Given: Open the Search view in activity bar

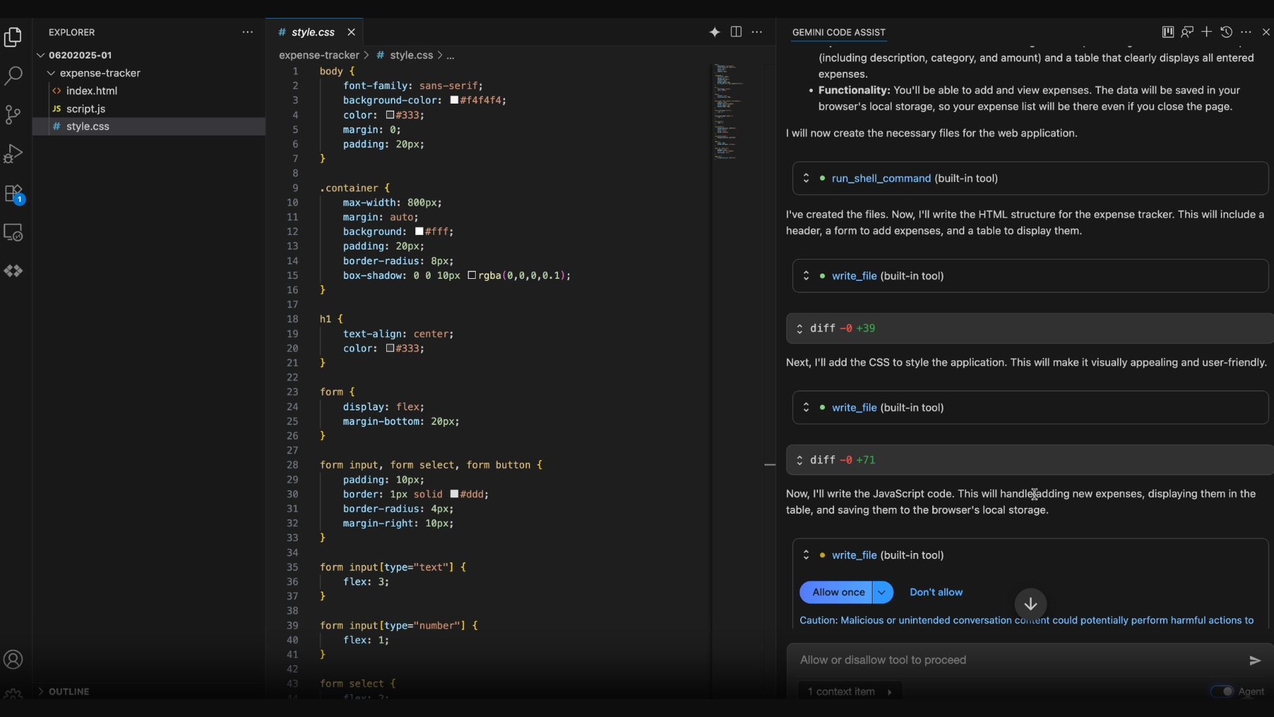Looking at the screenshot, I should [13, 75].
